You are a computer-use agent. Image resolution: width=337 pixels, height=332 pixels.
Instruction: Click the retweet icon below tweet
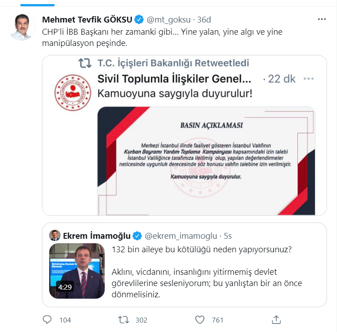pos(123,320)
